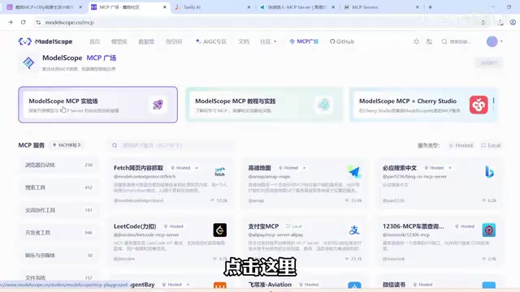
Task: Open 支付宝MCP service card
Action: (x=305, y=242)
